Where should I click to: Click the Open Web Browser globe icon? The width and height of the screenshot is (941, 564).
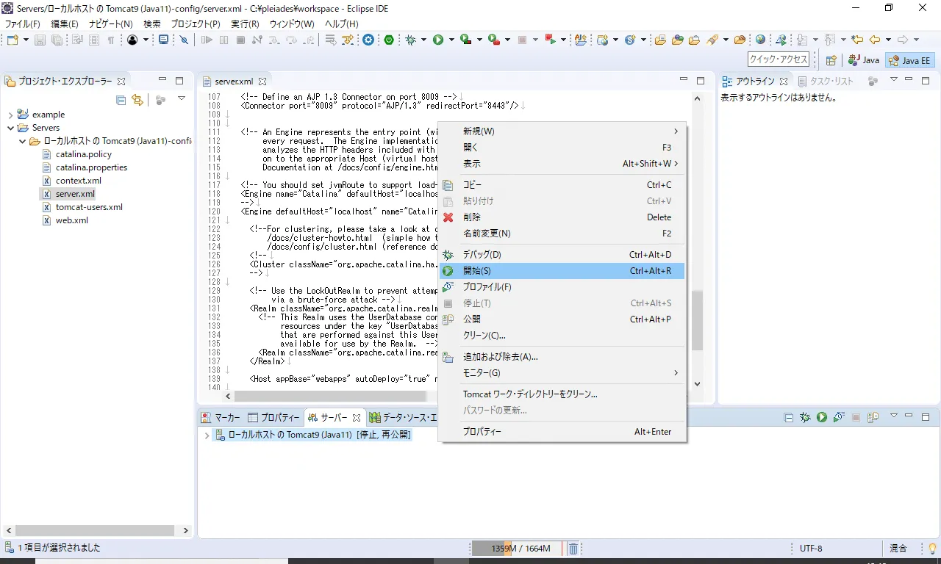tap(760, 40)
